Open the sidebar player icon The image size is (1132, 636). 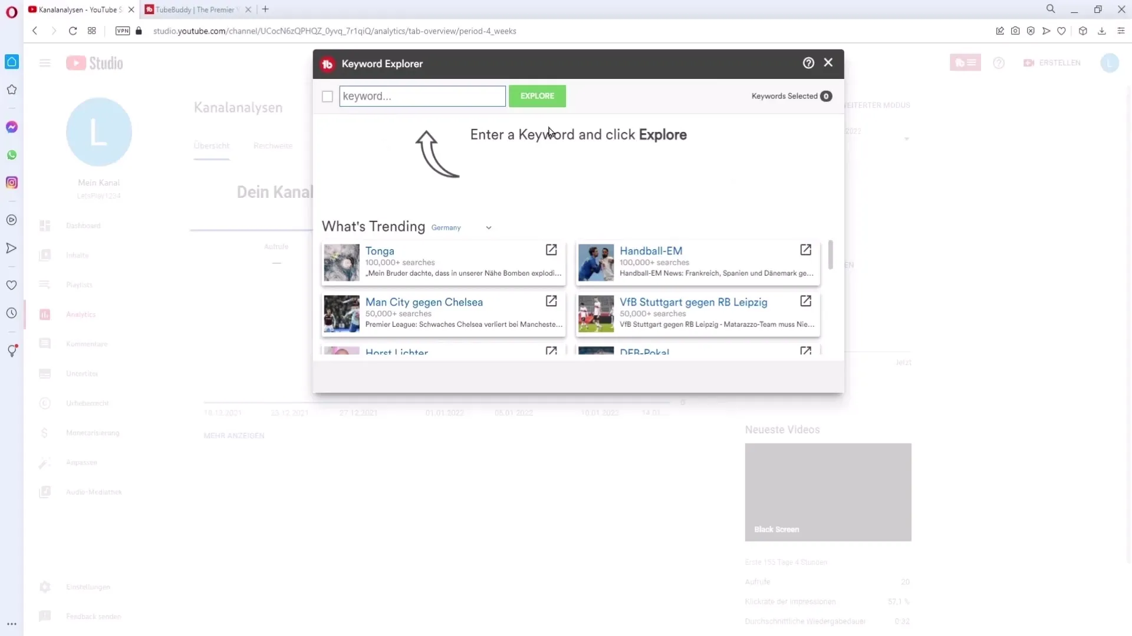12,220
